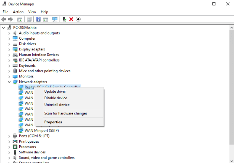
Task: Select Sound, video and game controllers label
Action: (47, 158)
